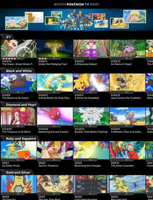
Task: Play the S14|E10 Snivy battle thumbnail
Action: point(55,82)
